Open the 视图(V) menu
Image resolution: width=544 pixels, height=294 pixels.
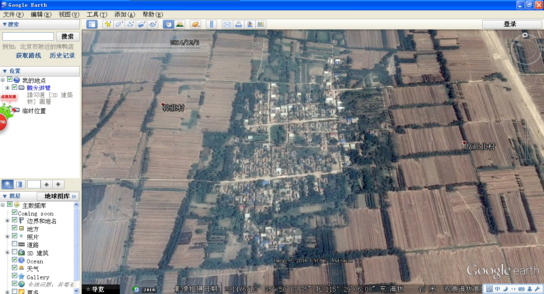click(x=69, y=14)
